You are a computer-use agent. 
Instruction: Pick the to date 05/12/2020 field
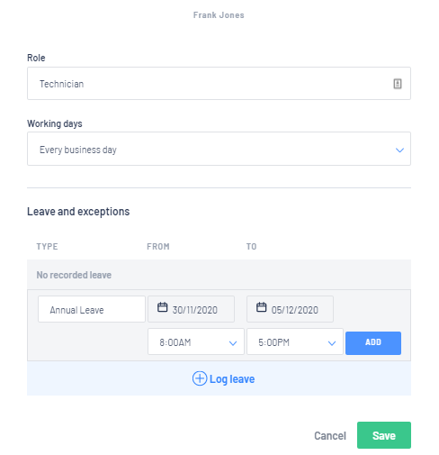[x=290, y=309]
